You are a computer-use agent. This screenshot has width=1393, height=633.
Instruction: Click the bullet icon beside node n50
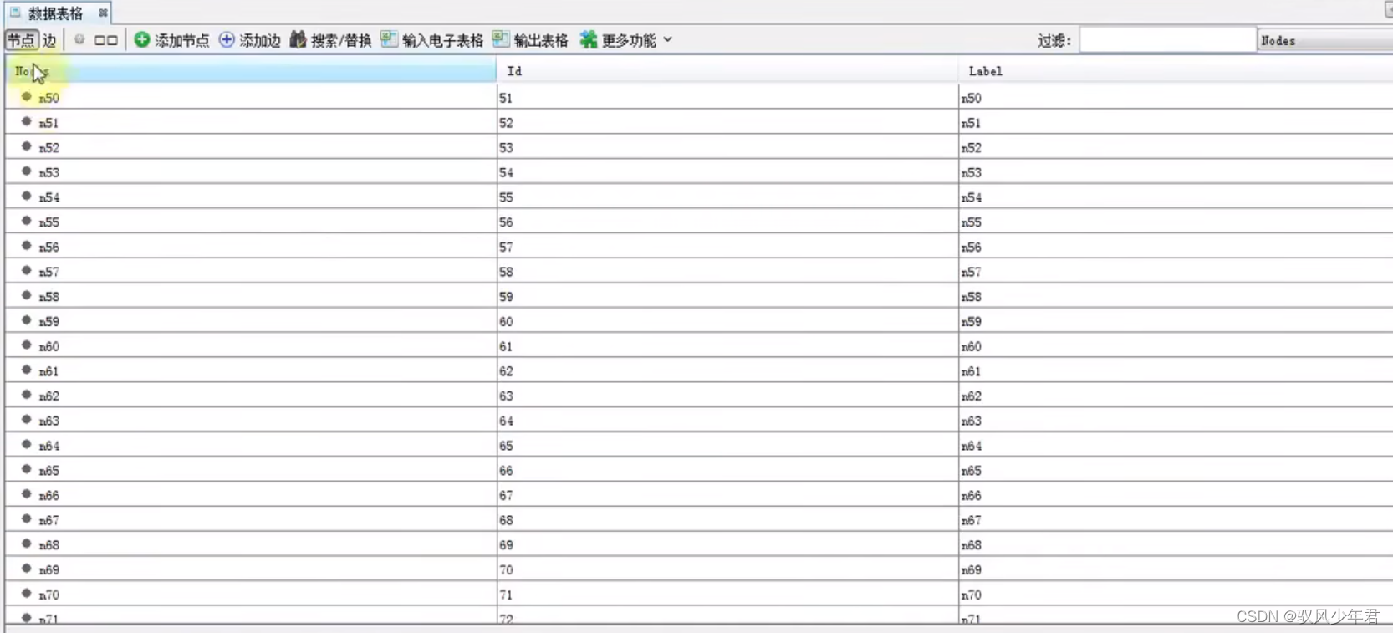(x=27, y=97)
